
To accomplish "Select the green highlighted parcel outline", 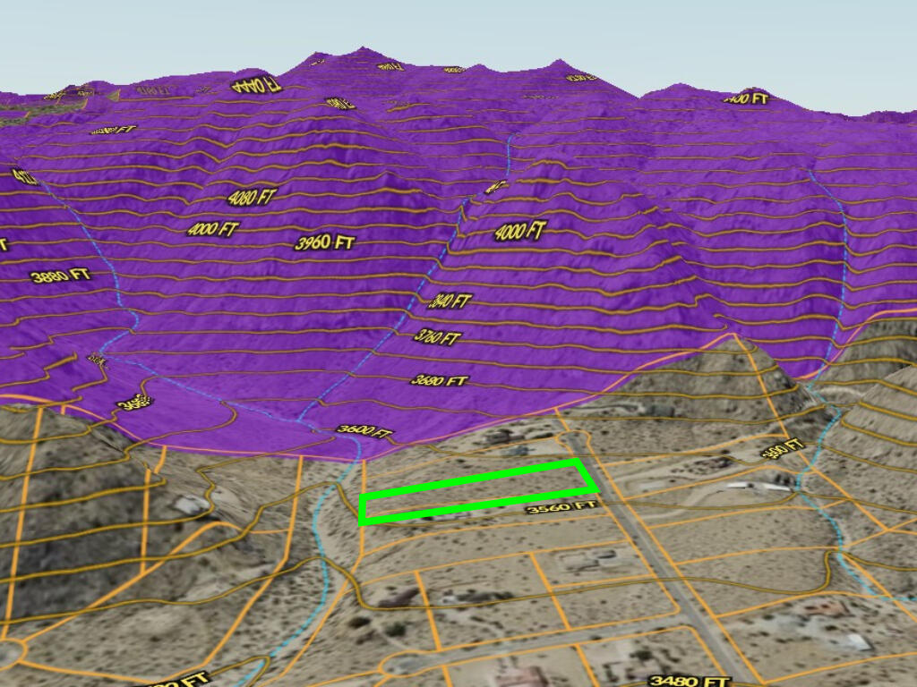I will point(478,492).
